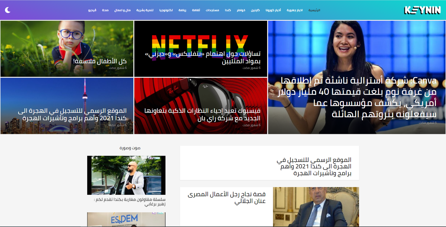Open the فيديو menu item
Viewport: 446px width, 227px height.
click(x=92, y=10)
